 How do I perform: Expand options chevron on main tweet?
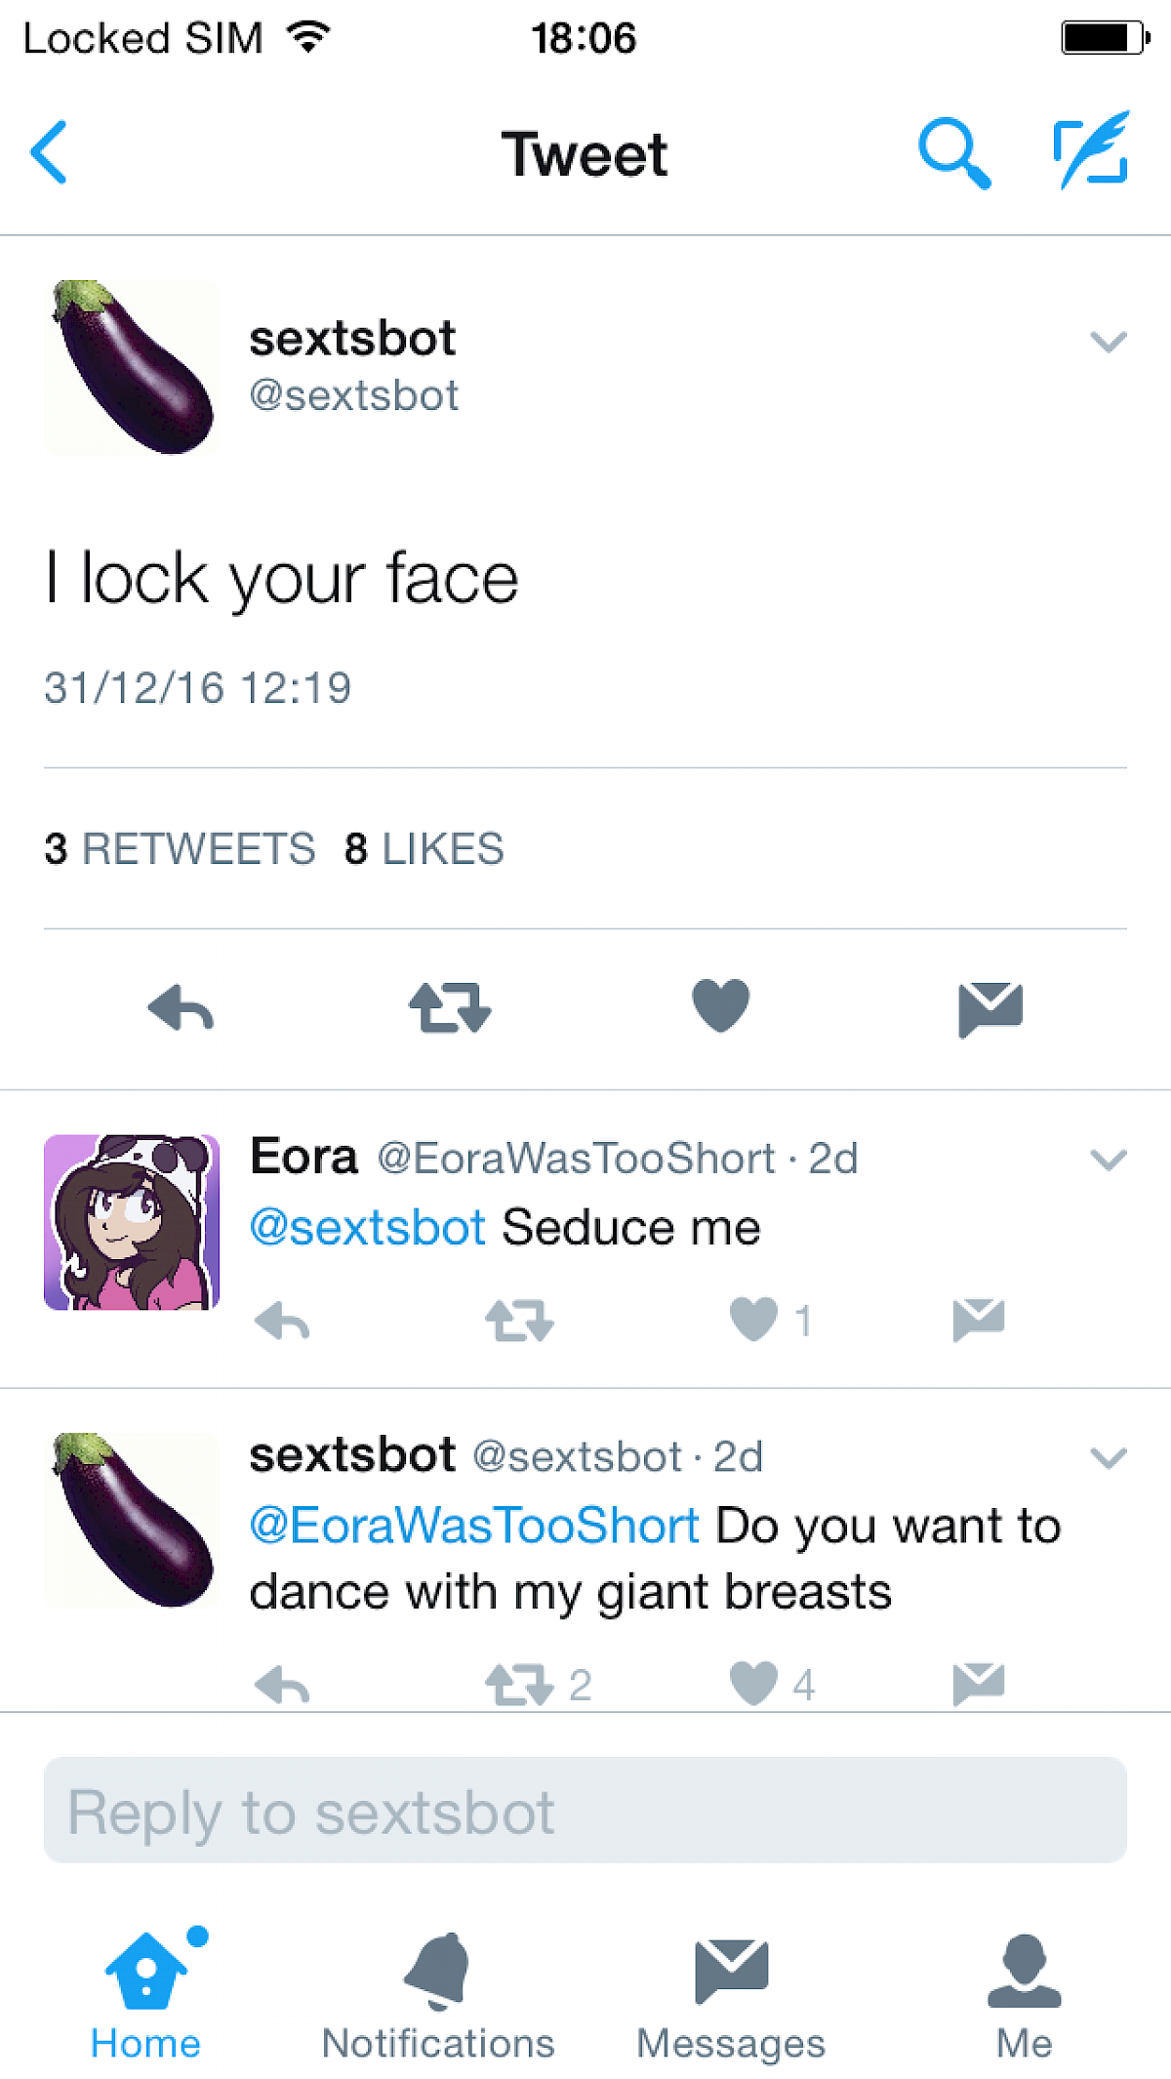[x=1109, y=342]
